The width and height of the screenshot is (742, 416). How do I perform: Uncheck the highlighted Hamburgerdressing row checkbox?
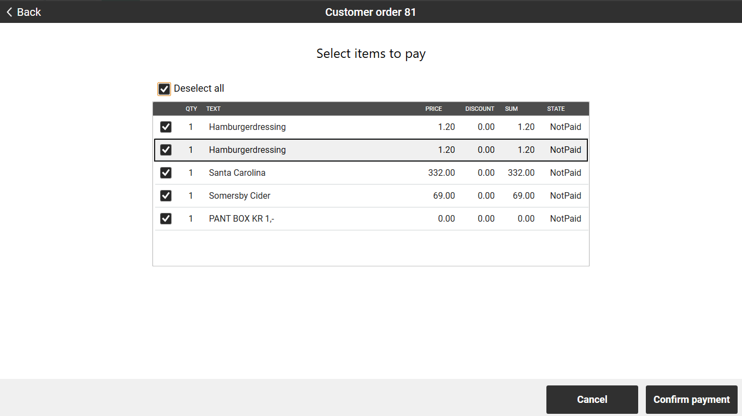(x=166, y=150)
